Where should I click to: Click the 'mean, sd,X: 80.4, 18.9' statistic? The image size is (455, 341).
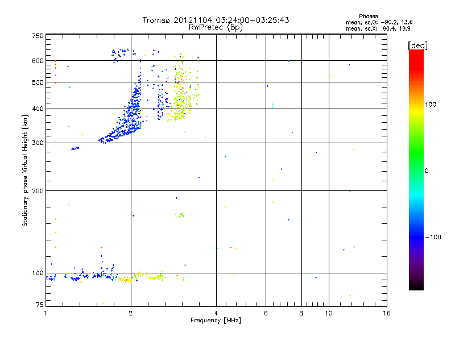point(378,28)
